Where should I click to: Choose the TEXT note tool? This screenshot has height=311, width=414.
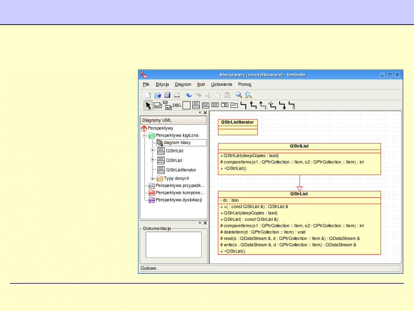[158, 106]
